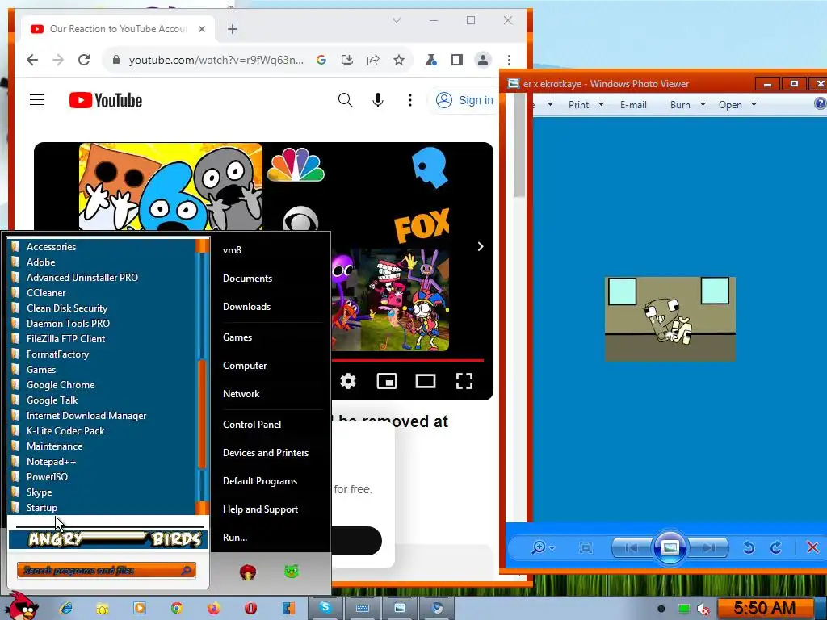827x620 pixels.
Task: Open a new Chrome tab
Action: pos(233,29)
